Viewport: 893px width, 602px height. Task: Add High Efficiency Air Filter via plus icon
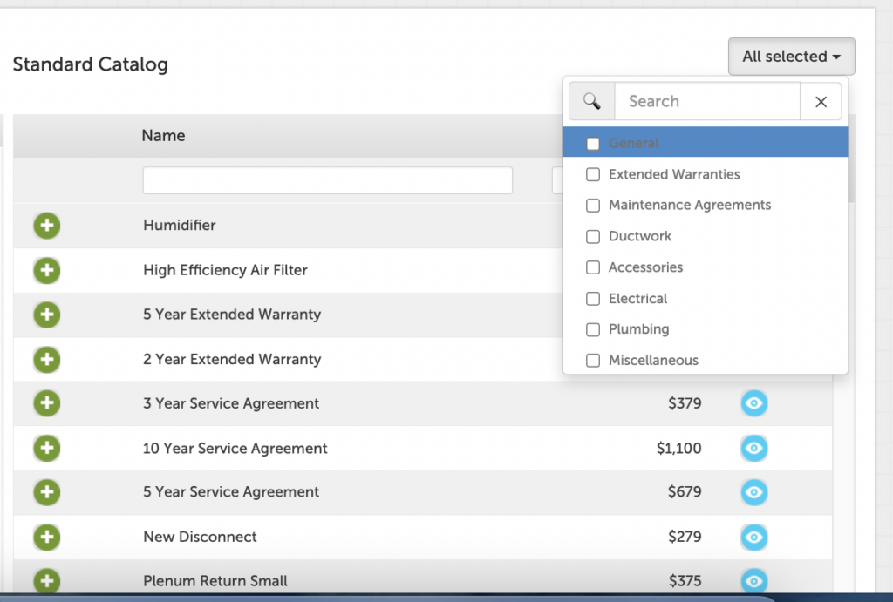pyautogui.click(x=47, y=270)
